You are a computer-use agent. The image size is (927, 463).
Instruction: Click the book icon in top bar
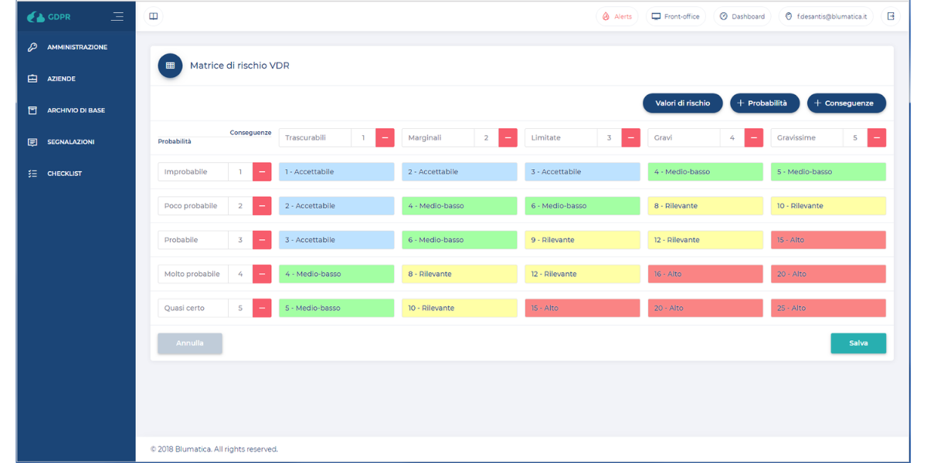click(x=154, y=16)
